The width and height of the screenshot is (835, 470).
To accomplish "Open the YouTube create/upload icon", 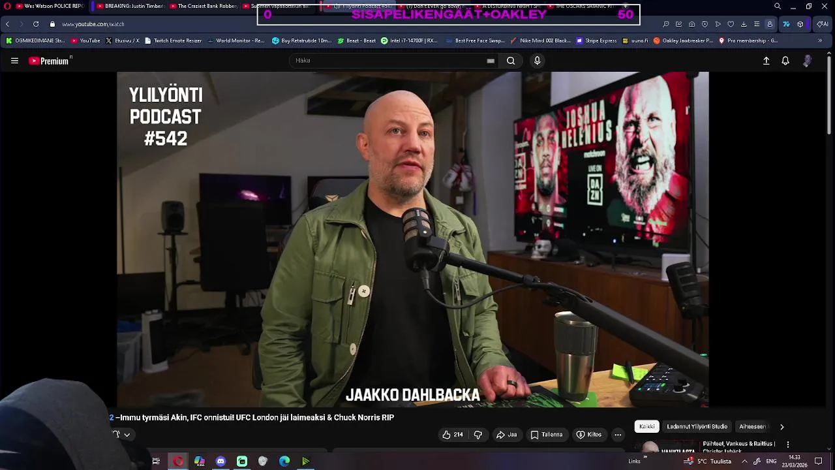I will click(x=766, y=61).
